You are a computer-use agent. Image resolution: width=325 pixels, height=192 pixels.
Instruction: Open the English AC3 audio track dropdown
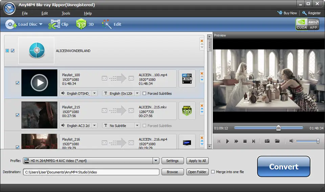(94, 126)
